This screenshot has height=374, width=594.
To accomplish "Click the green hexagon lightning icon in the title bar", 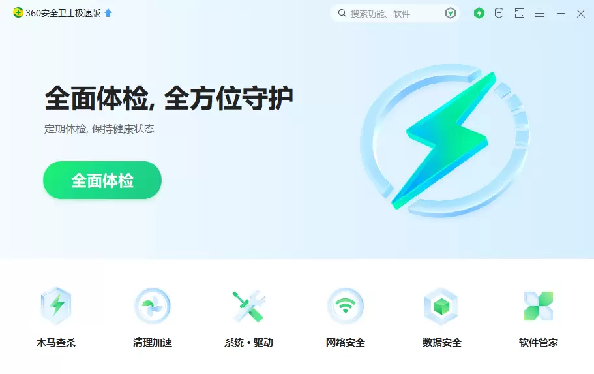I will (479, 13).
